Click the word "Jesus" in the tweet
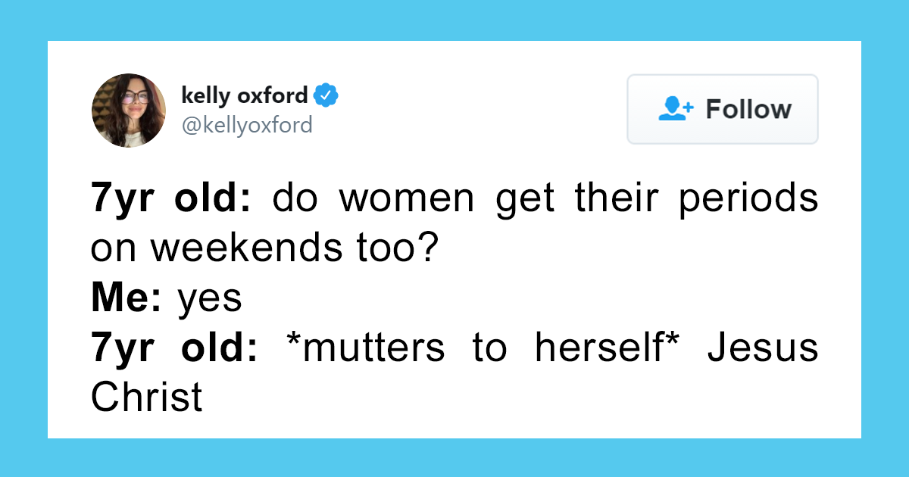Image resolution: width=909 pixels, height=477 pixels. coord(763,348)
